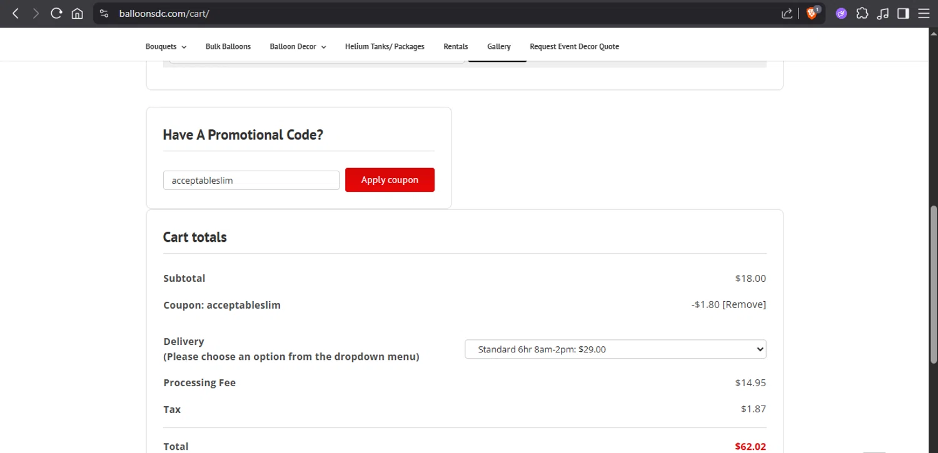Click the page vertical scrollbar

click(934, 284)
